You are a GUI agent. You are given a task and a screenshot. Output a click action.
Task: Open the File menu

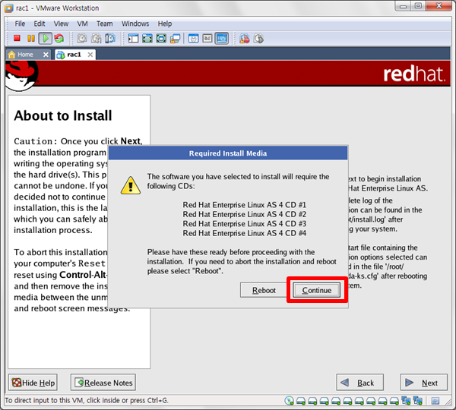pyautogui.click(x=20, y=24)
